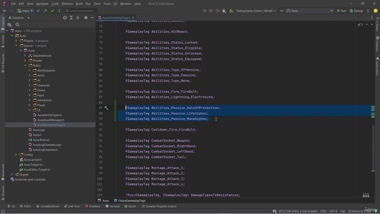Image resolution: width=380 pixels, height=214 pixels.
Task: Open the UnrealBuildTool tool window
Action: pyautogui.click(x=47, y=206)
